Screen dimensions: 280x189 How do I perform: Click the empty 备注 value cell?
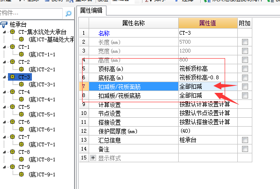click(x=208, y=149)
